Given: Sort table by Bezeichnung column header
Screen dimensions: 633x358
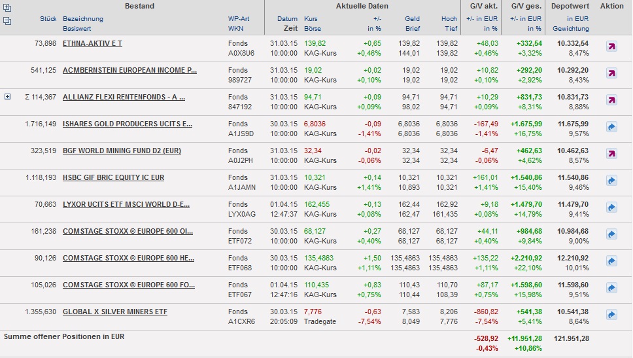Looking at the screenshot, I should point(82,19).
